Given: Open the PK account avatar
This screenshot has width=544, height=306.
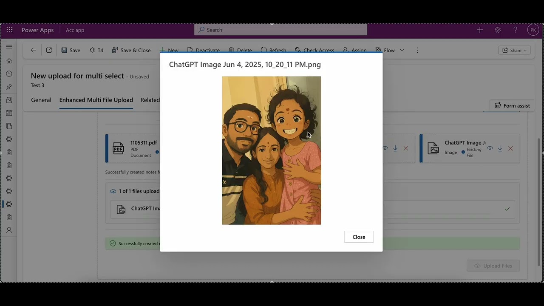Looking at the screenshot, I should pos(533,30).
